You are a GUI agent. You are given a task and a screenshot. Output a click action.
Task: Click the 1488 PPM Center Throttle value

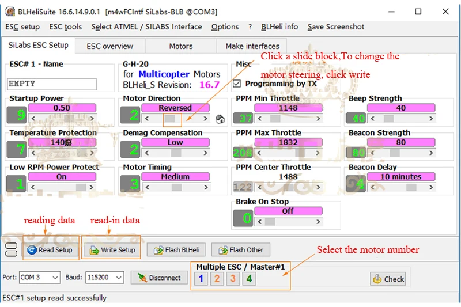pyautogui.click(x=288, y=177)
